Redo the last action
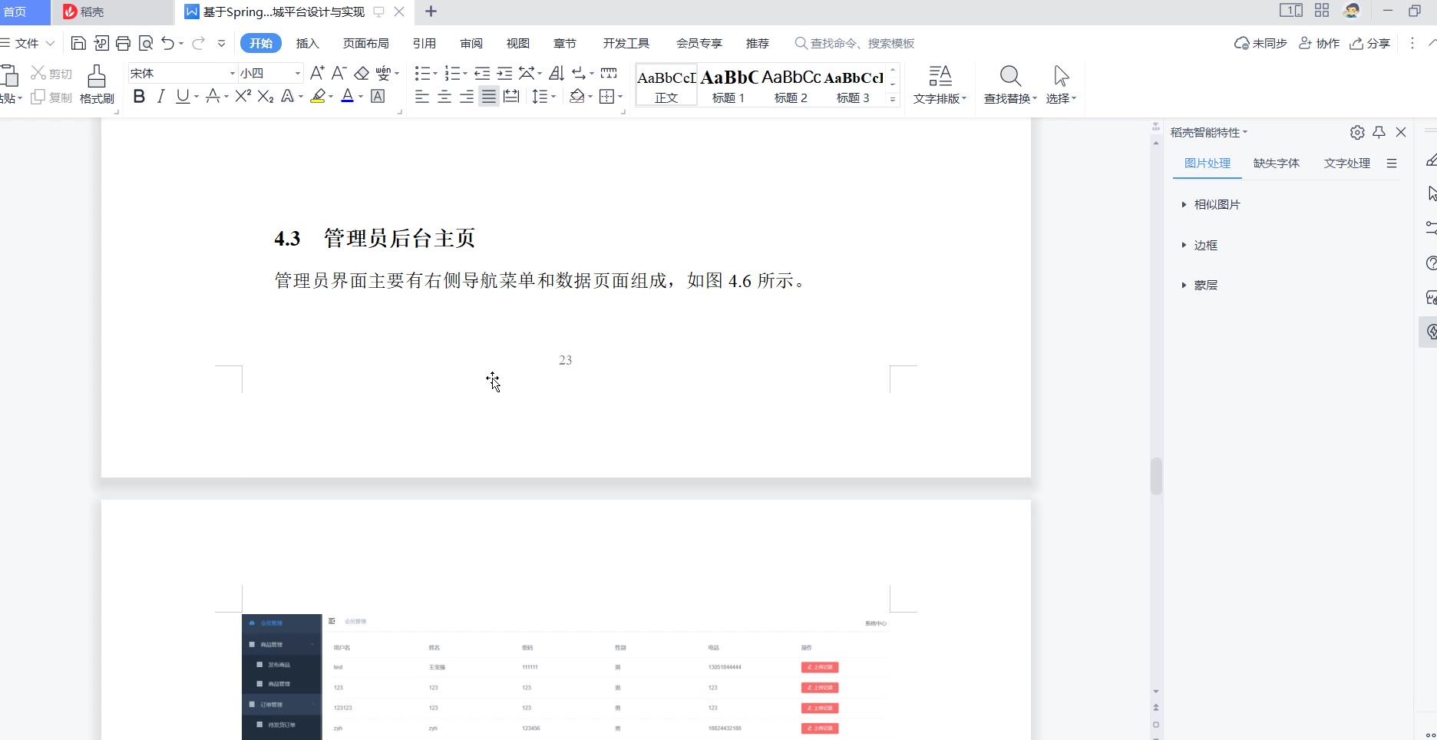This screenshot has width=1437, height=740. (198, 43)
